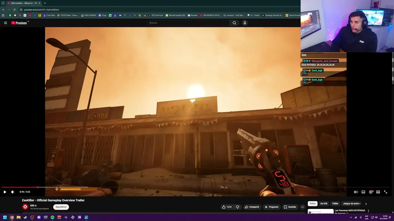Open the three-dot more actions menu
The width and height of the screenshot is (394, 221).
(x=302, y=207)
